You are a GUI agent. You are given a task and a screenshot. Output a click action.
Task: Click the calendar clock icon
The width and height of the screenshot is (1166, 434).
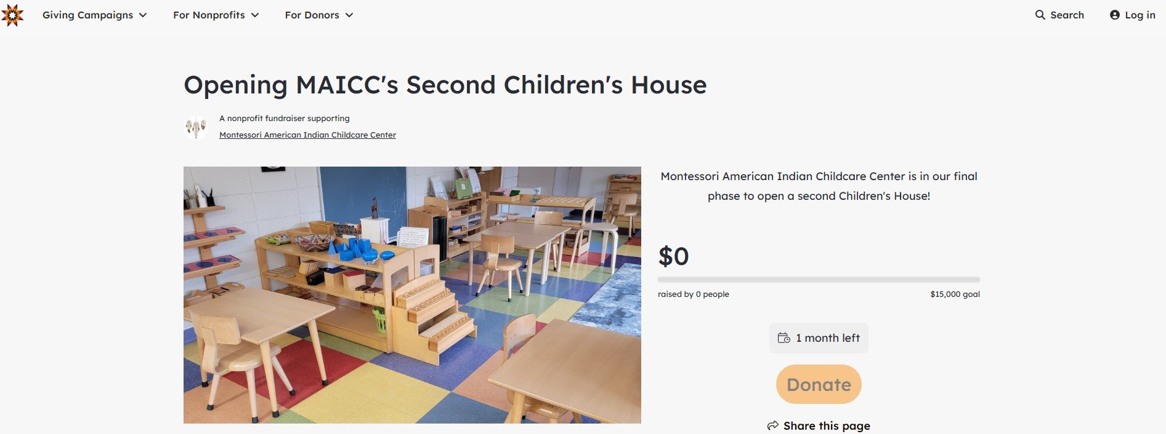(x=783, y=337)
